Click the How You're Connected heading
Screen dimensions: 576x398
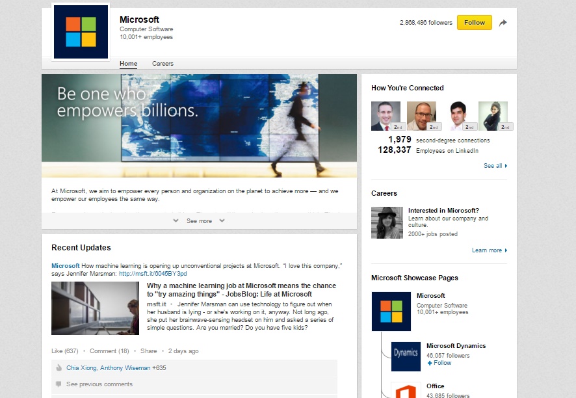pyautogui.click(x=408, y=88)
